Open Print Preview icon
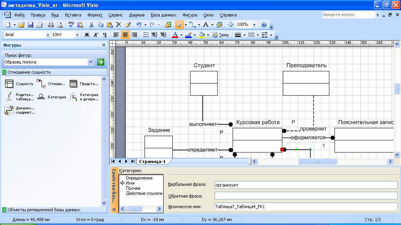Image resolution: width=401 pixels, height=225 pixels. coord(60,25)
